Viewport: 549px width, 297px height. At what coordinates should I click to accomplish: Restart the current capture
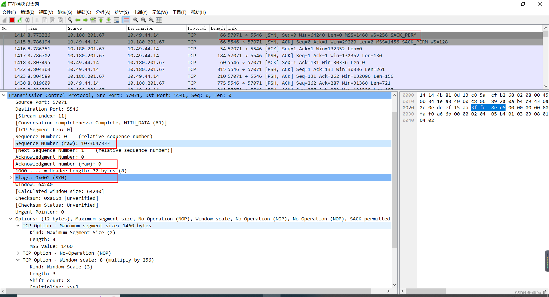coord(20,20)
